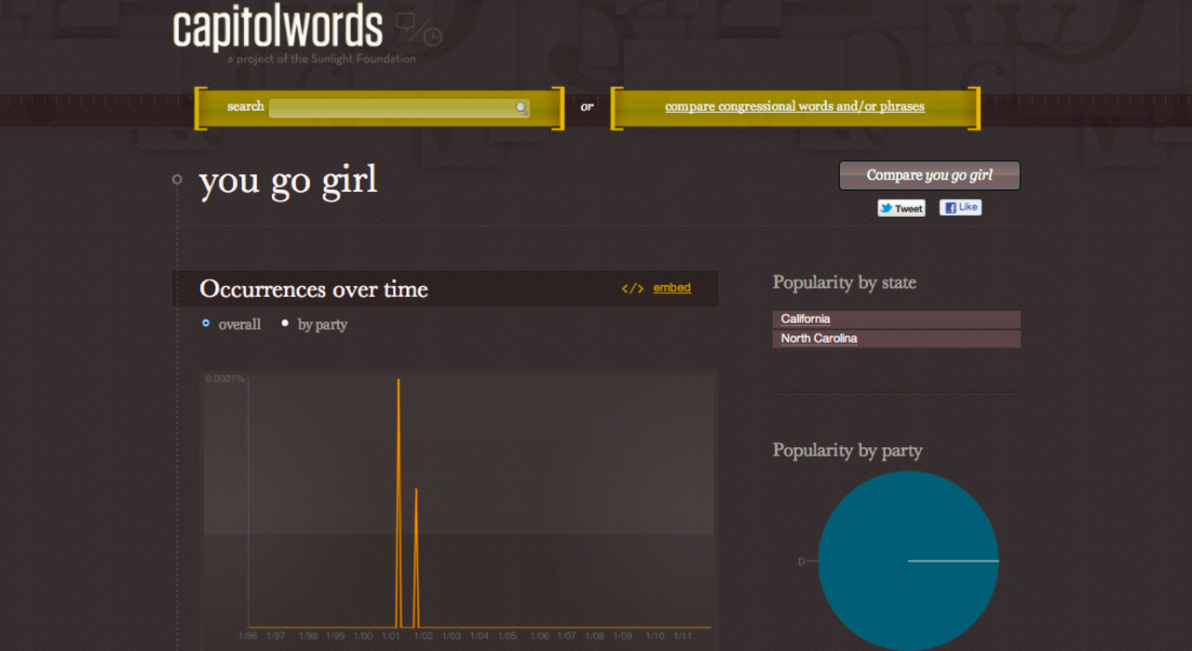Click the Sunlight Foundation project tagline
The width and height of the screenshot is (1192, 651).
point(321,60)
